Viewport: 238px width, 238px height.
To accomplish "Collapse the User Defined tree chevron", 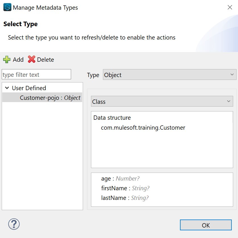I will [x=7, y=88].
